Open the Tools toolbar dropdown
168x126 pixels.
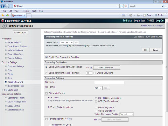pos(160,15)
